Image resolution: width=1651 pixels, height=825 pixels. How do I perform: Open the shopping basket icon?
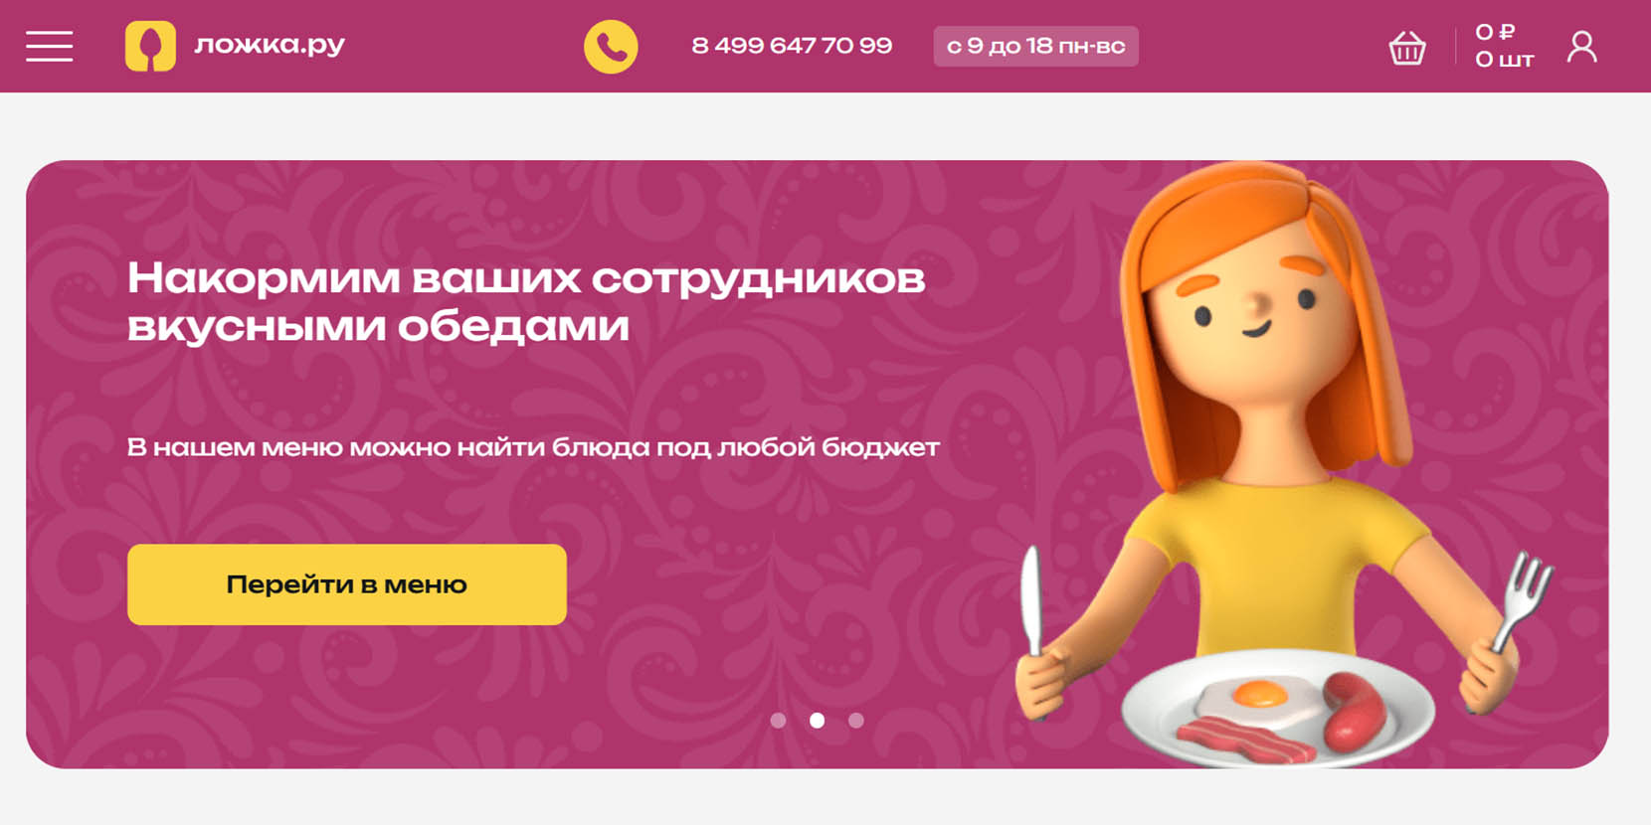(x=1406, y=48)
